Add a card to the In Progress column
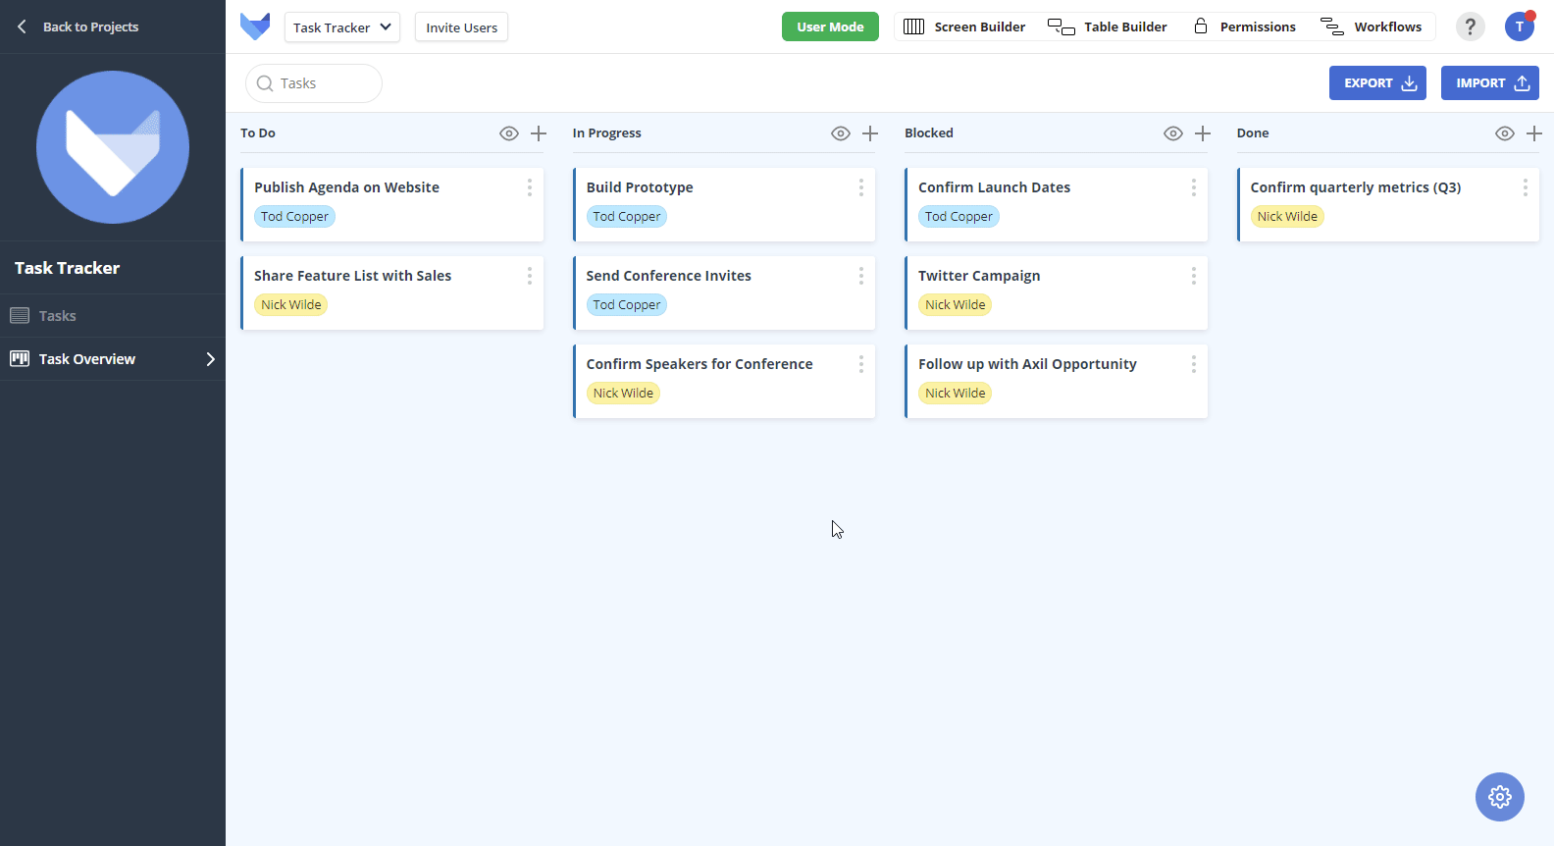 point(870,133)
